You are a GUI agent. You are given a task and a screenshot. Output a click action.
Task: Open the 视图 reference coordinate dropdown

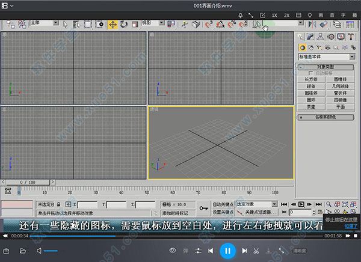coord(153,23)
